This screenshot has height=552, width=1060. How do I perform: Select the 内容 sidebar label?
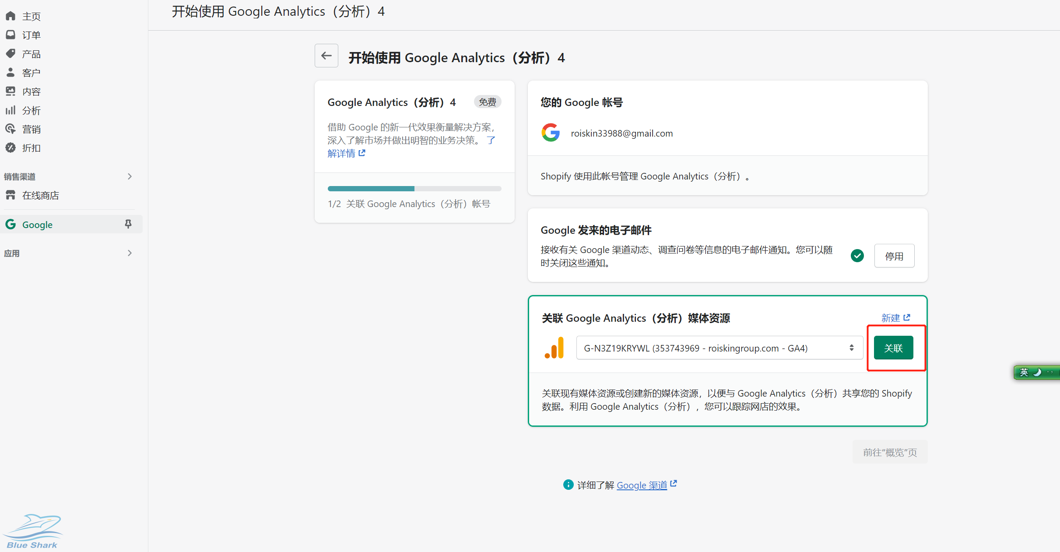(31, 91)
